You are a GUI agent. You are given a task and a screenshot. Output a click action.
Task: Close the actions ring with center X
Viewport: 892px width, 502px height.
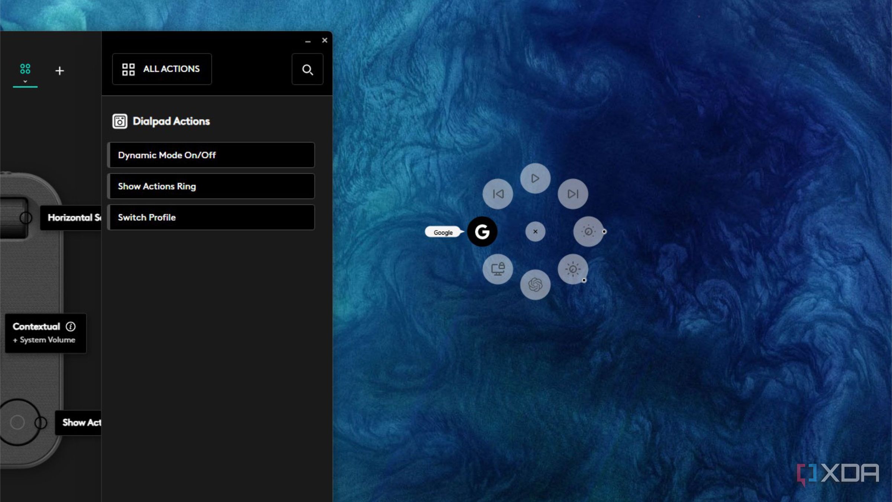point(535,232)
